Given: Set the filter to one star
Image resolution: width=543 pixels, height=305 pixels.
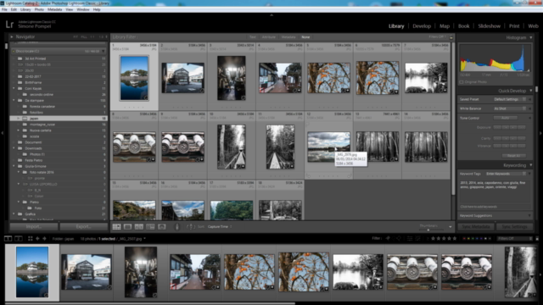Looking at the screenshot, I should (433, 238).
